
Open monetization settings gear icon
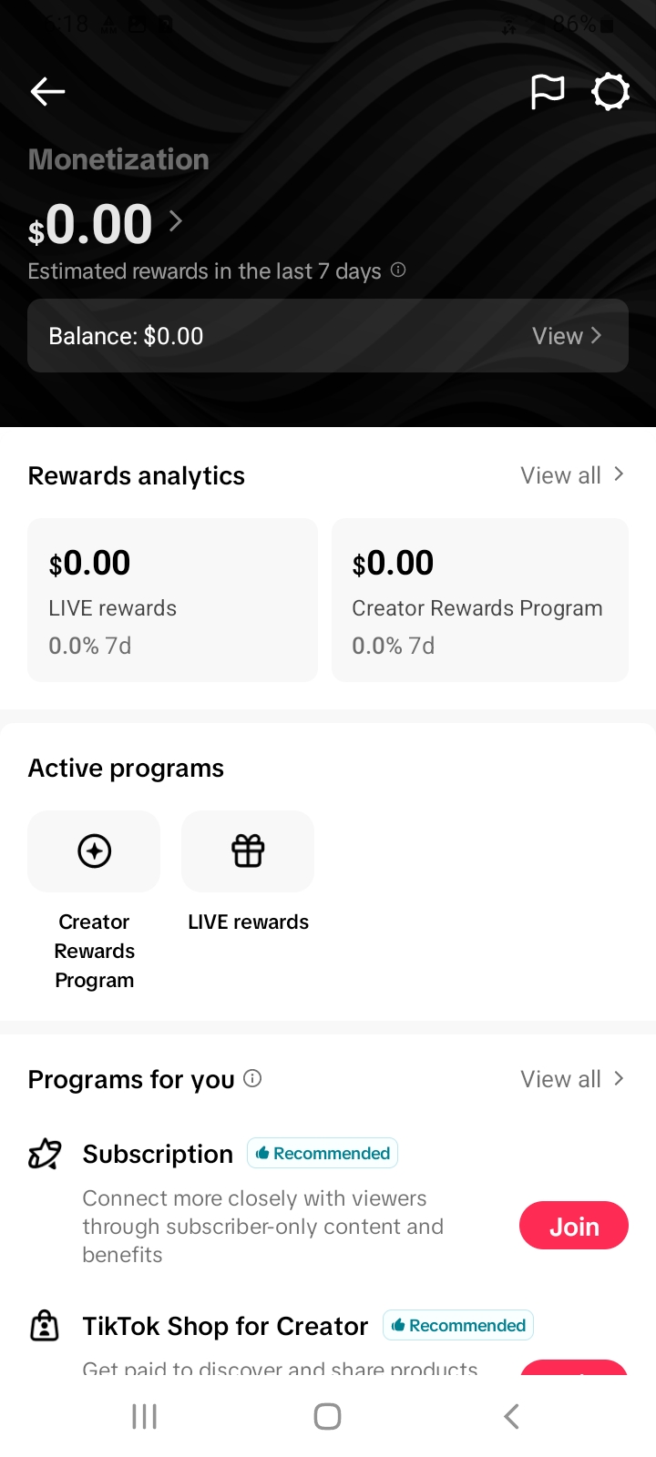(610, 91)
